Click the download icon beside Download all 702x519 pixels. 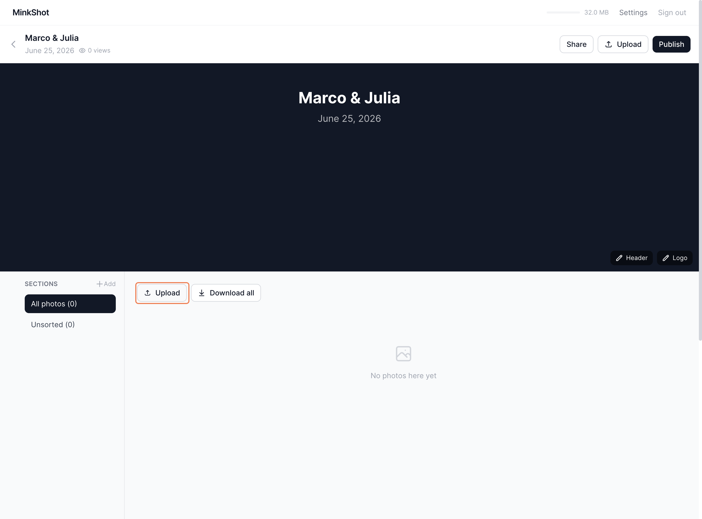[202, 293]
